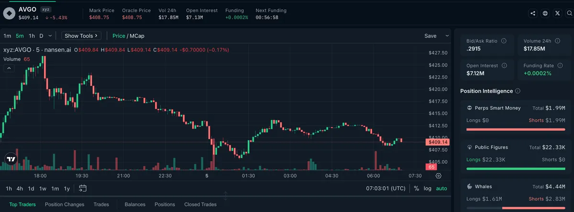Viewport: 574px width, 212px height.
Task: Select the D chart interval
Action: [41, 36]
